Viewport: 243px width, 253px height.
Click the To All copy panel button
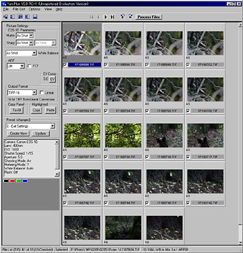(17, 110)
